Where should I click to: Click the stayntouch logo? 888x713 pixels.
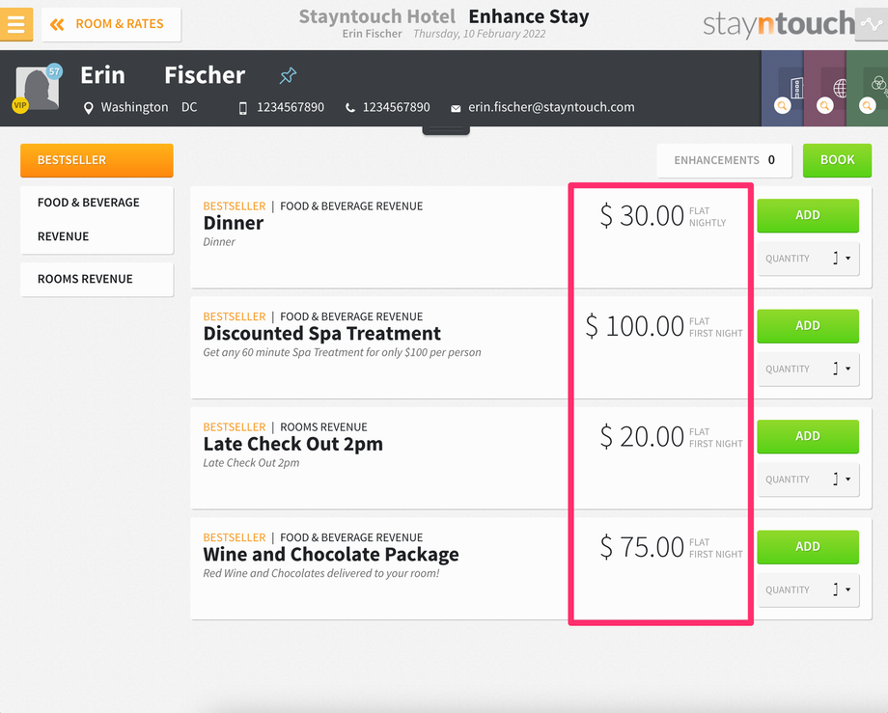779,24
